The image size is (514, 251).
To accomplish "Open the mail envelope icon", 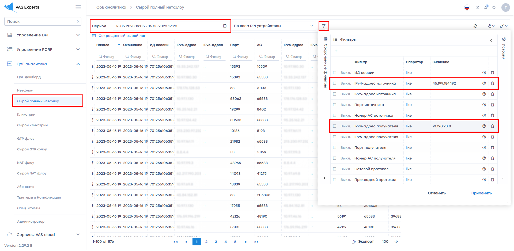I will pos(477,7).
